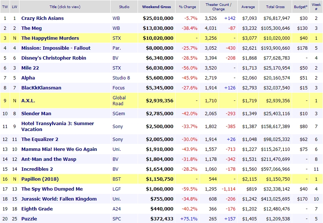This screenshot has height=223, width=323.
Task: Click the TW column header
Action: tap(5, 7)
